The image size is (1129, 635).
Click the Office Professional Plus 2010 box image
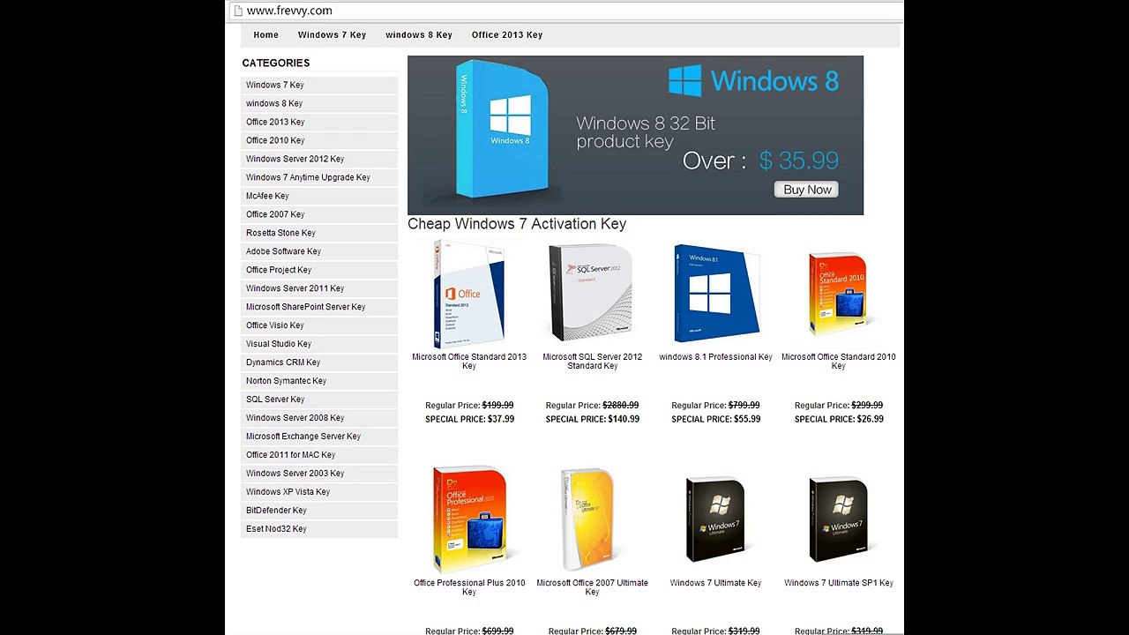tap(469, 519)
